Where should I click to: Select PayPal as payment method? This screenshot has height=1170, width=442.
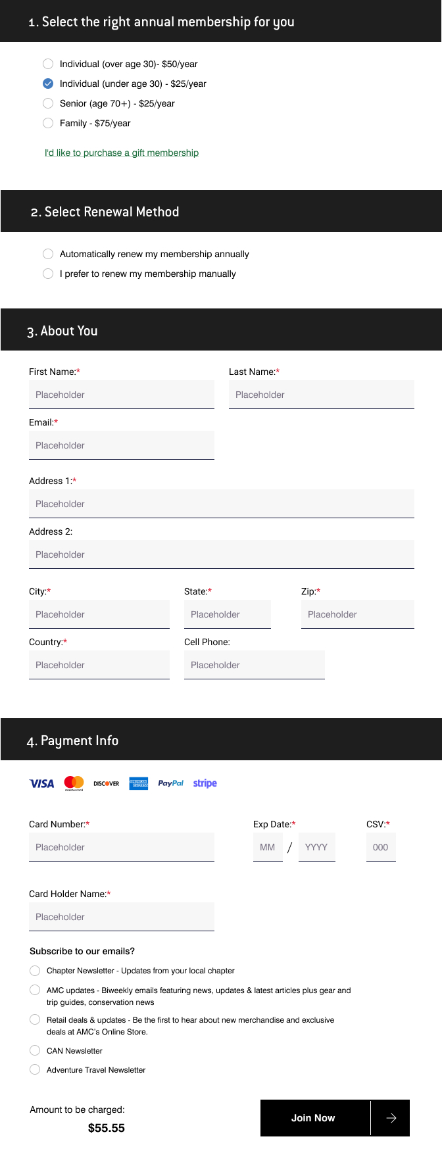coord(170,783)
